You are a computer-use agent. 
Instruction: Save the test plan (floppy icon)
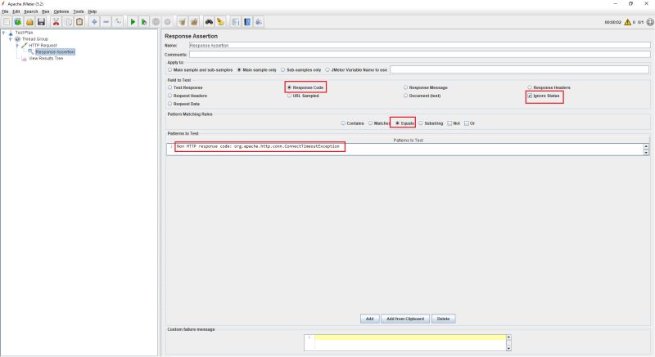[x=41, y=22]
